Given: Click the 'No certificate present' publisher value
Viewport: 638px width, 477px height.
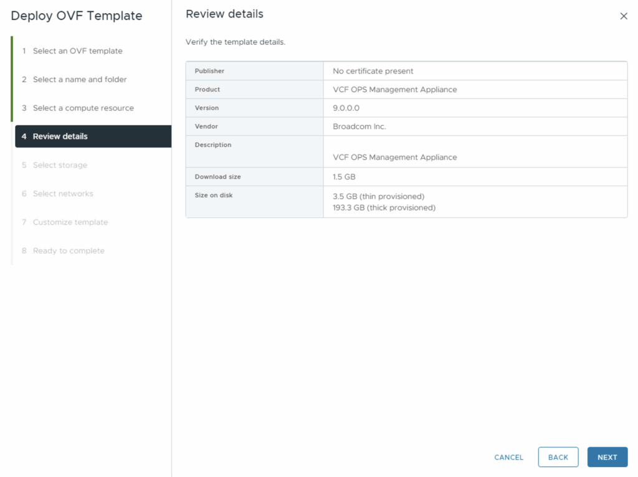Looking at the screenshot, I should 373,71.
